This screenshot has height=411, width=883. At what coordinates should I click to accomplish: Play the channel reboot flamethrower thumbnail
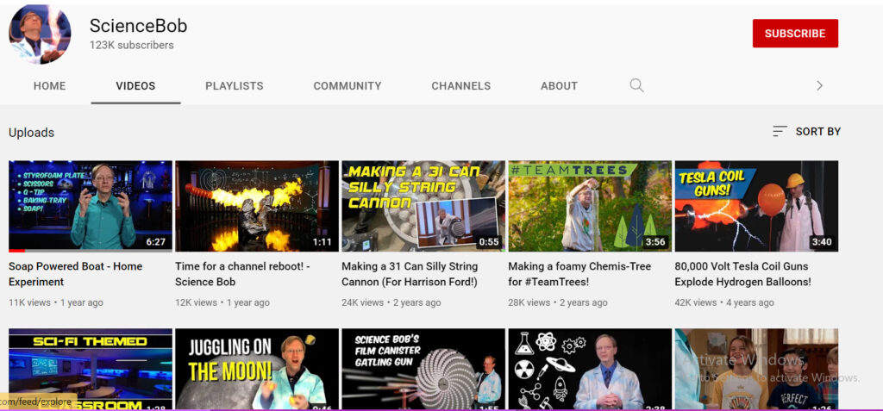256,205
